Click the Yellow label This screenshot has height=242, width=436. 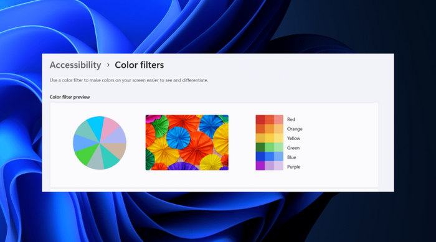293,138
